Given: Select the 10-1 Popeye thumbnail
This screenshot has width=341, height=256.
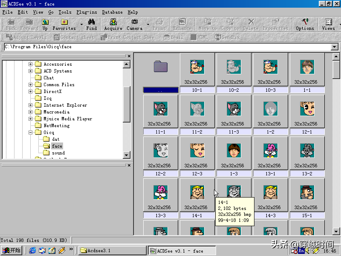Looking at the screenshot, I should coord(197,67).
